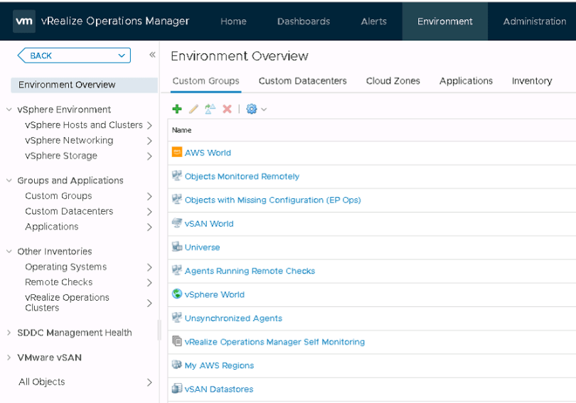Click icon beside Agents Running Remote Checks

177,270
